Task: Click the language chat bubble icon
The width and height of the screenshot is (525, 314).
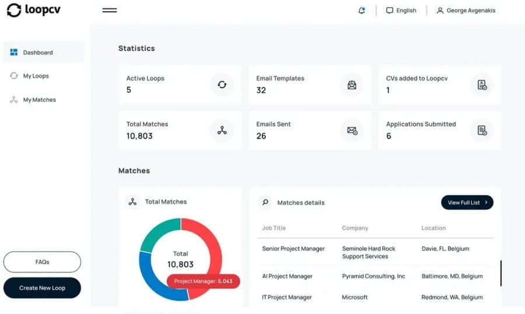Action: pos(390,10)
